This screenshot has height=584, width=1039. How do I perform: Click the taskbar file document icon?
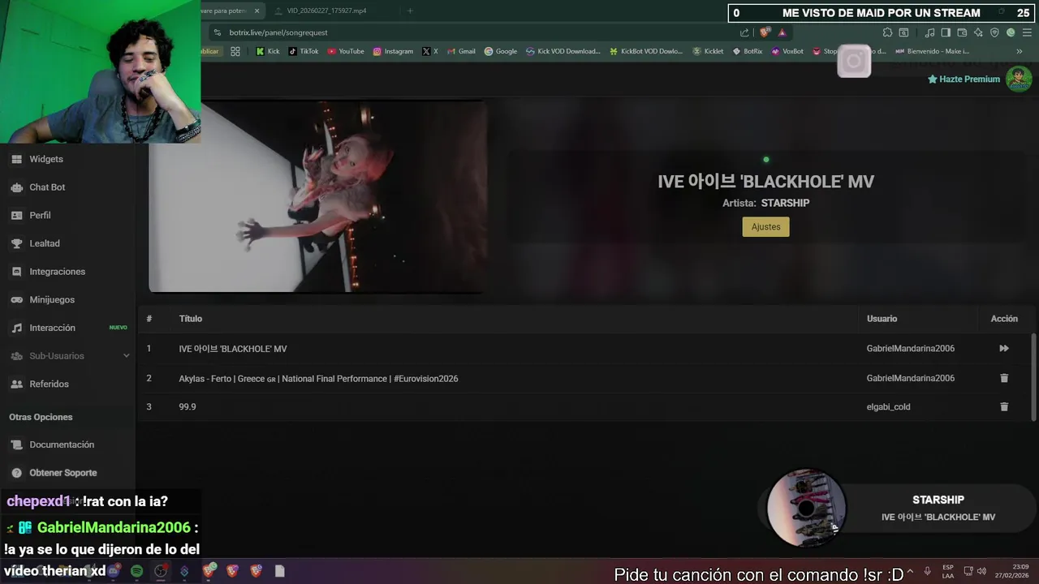tap(280, 571)
